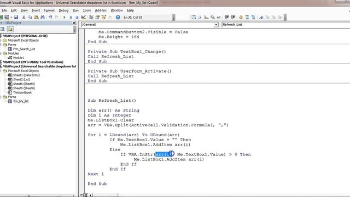The image size is (350, 197).
Task: Select frm_My_list form in tree
Action: [21, 101]
